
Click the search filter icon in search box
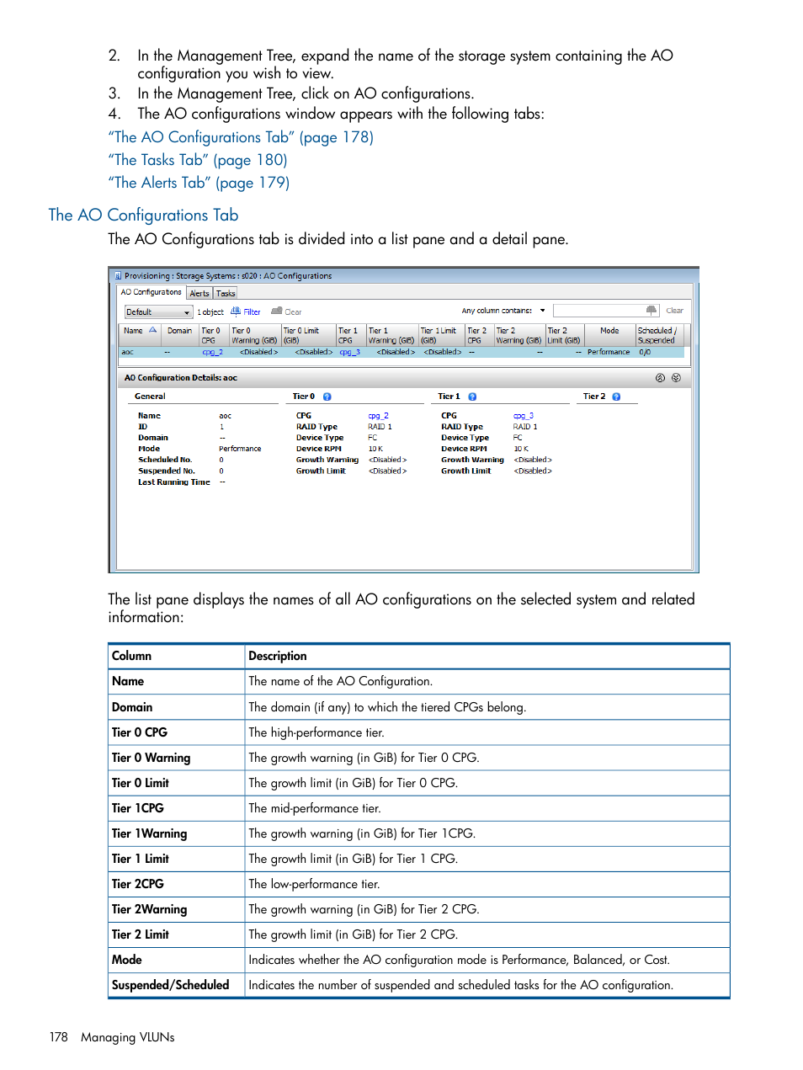coord(651,311)
